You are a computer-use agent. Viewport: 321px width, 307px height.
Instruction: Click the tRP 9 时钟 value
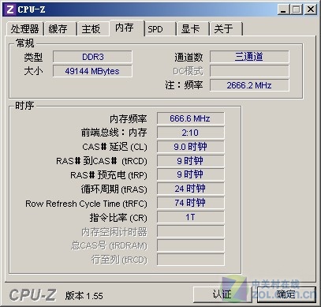190,174
